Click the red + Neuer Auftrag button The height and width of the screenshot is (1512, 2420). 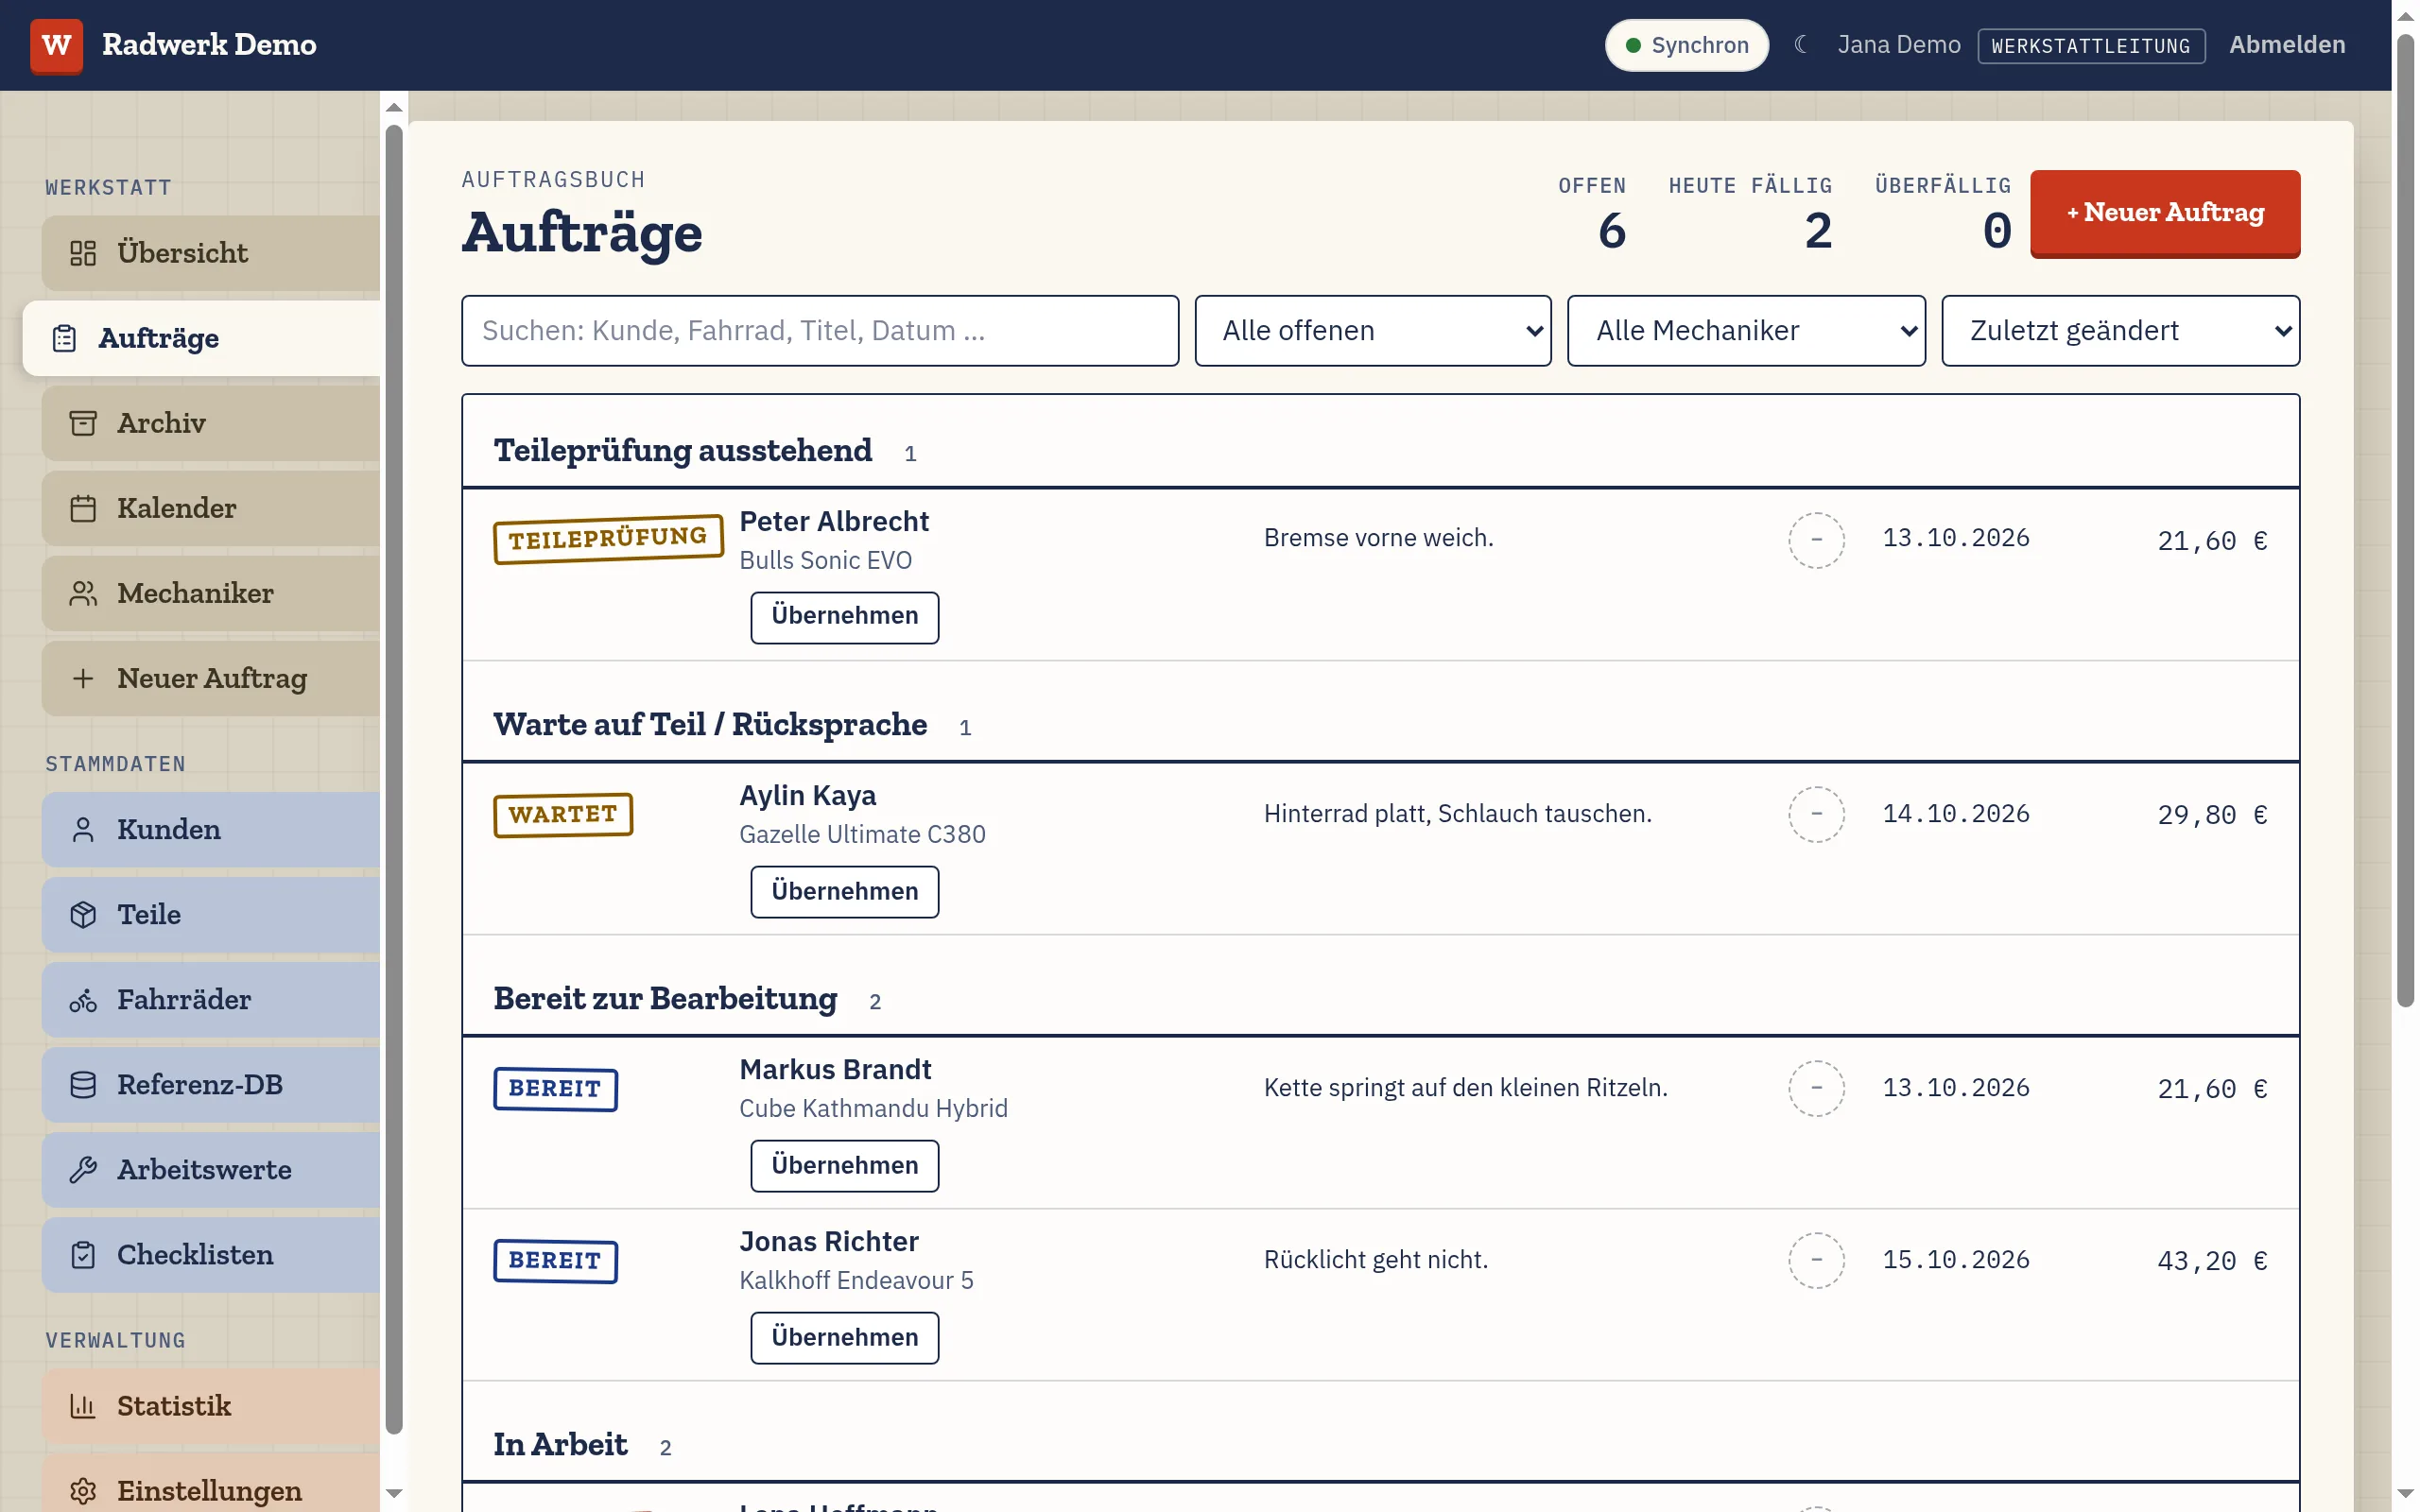pos(2165,213)
